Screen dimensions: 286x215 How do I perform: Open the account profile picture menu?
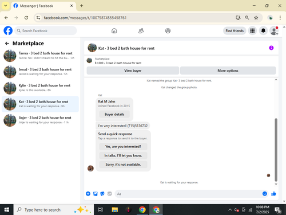click(274, 30)
